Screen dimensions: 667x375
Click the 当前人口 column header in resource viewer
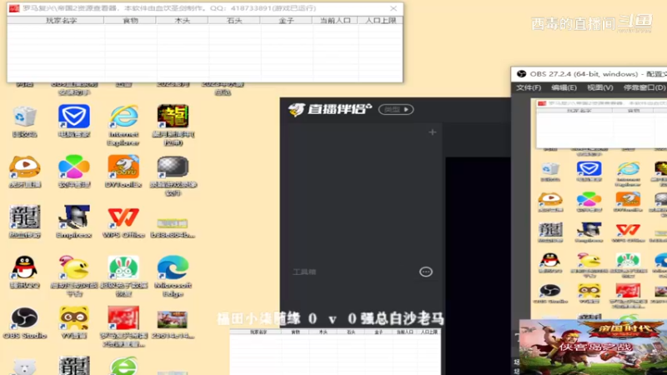[335, 20]
